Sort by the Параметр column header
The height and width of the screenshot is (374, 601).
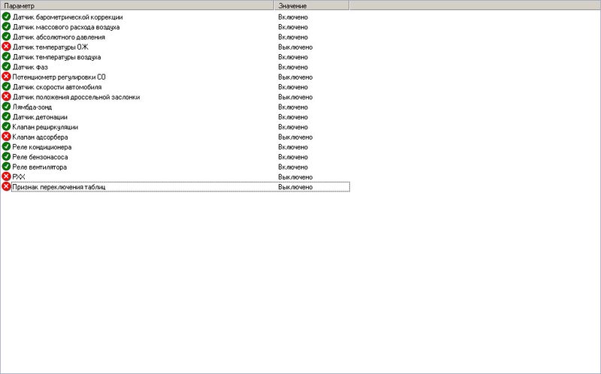[x=137, y=5]
